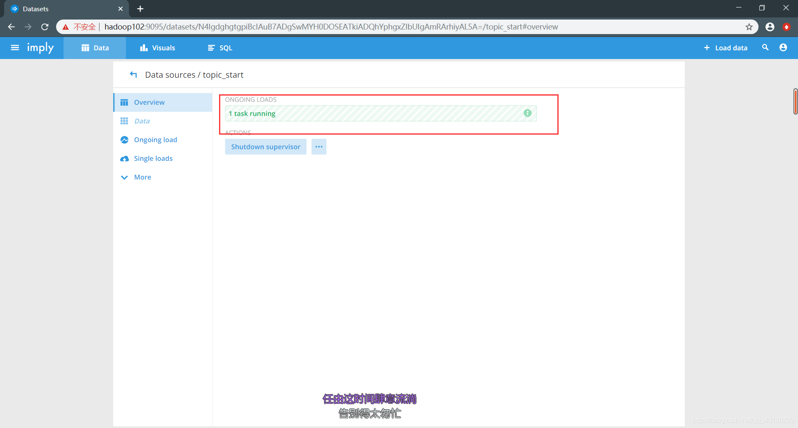Click the address bar URL
The height and width of the screenshot is (428, 798).
click(331, 27)
